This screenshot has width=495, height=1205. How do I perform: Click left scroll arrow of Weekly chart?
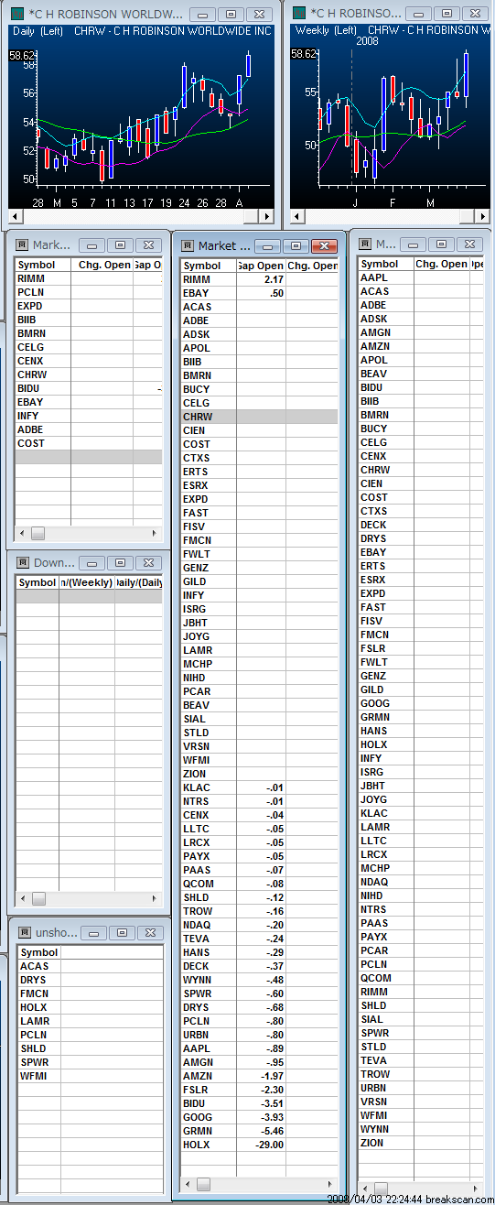click(x=297, y=216)
